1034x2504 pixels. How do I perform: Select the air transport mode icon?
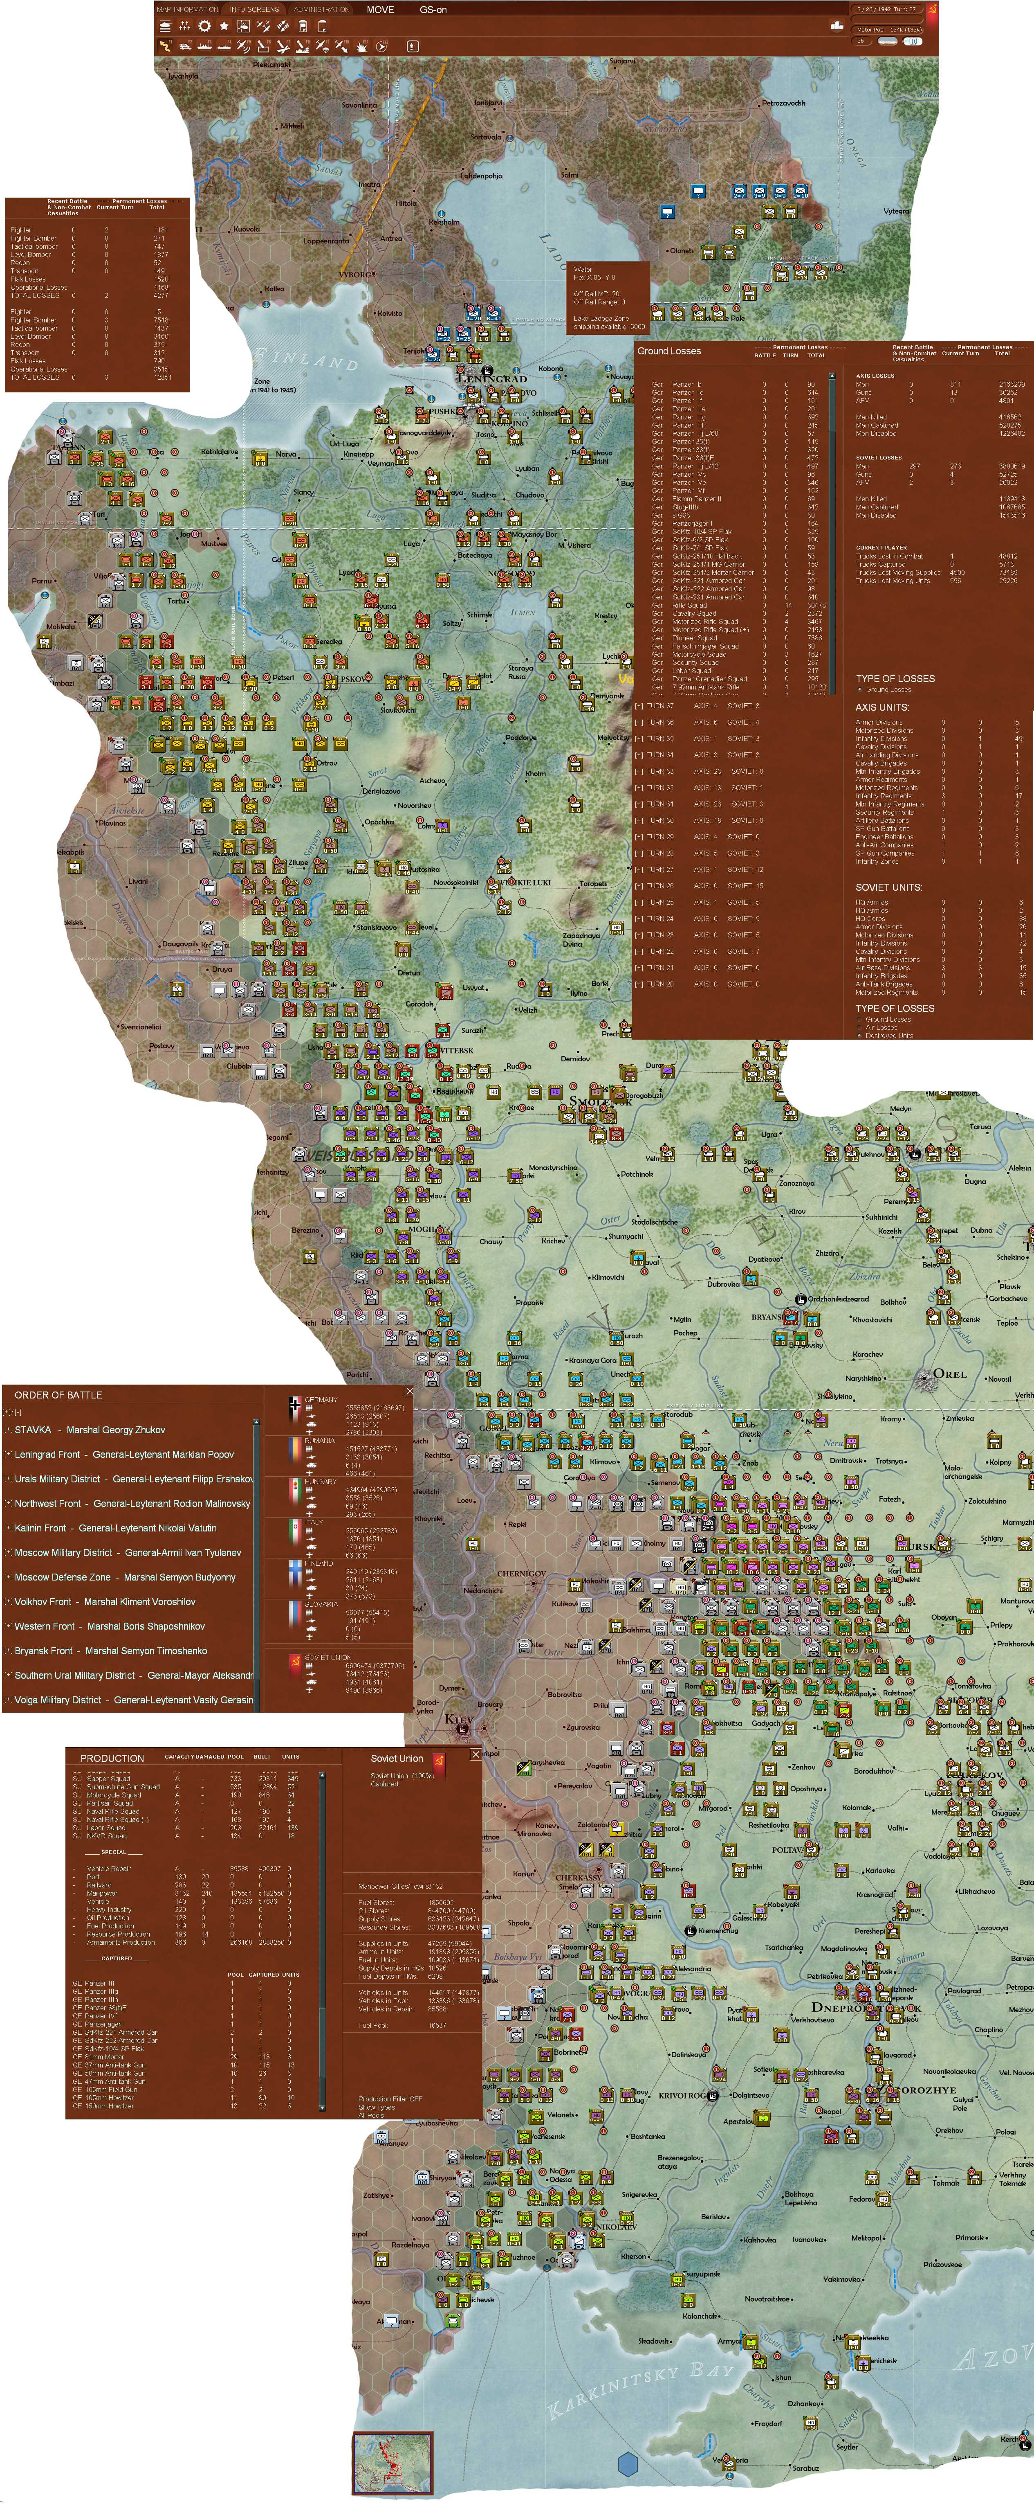(322, 46)
